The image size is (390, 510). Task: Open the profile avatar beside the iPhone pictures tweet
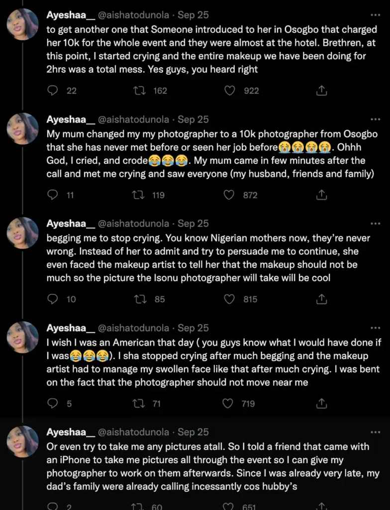click(22, 441)
